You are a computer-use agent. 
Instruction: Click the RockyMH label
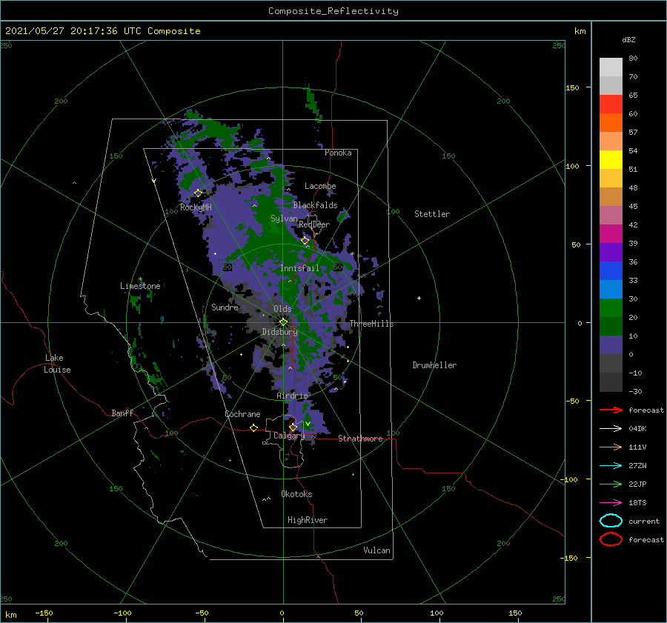196,207
